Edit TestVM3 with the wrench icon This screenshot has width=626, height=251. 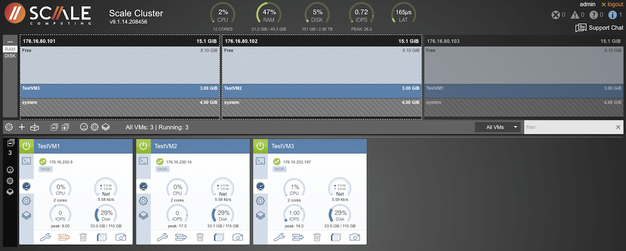279,238
